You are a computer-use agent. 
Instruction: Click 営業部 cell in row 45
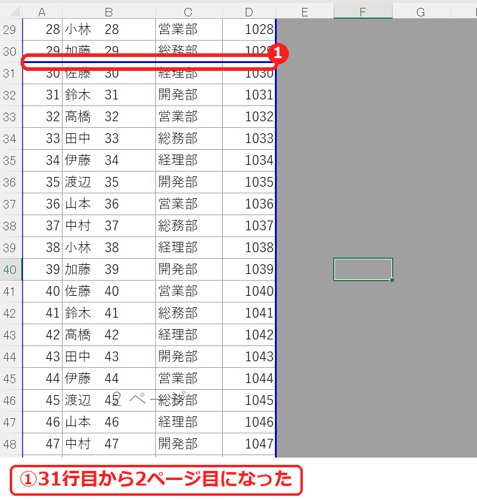tap(189, 379)
